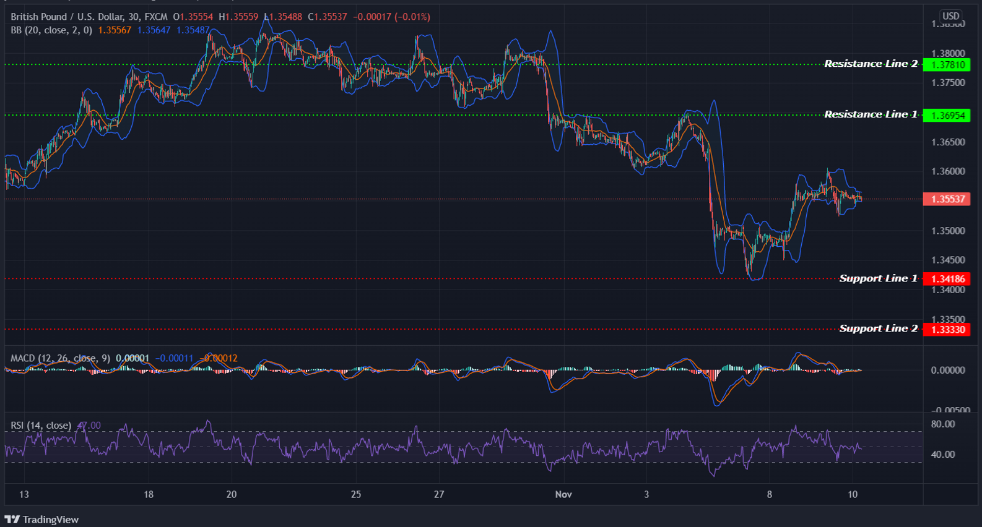The width and height of the screenshot is (982, 527).
Task: Click the open value O1.35554
Action: pos(193,17)
